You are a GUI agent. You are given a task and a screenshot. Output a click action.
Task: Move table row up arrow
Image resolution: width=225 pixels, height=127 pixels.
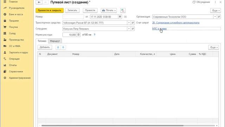(58, 47)
